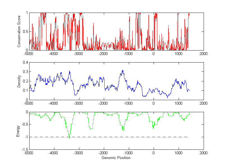Click the Conservation Score y-axis label
This screenshot has height=168, width=225.
coord(19,31)
